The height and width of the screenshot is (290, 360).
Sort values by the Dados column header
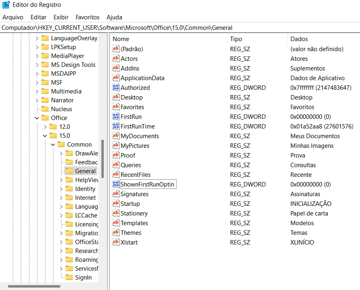pyautogui.click(x=324, y=39)
